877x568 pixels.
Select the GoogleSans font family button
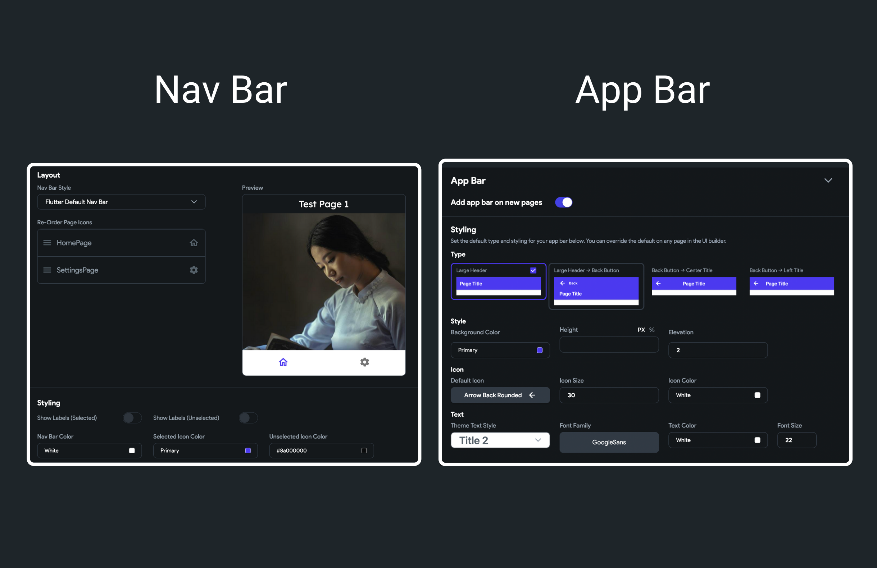coord(608,441)
